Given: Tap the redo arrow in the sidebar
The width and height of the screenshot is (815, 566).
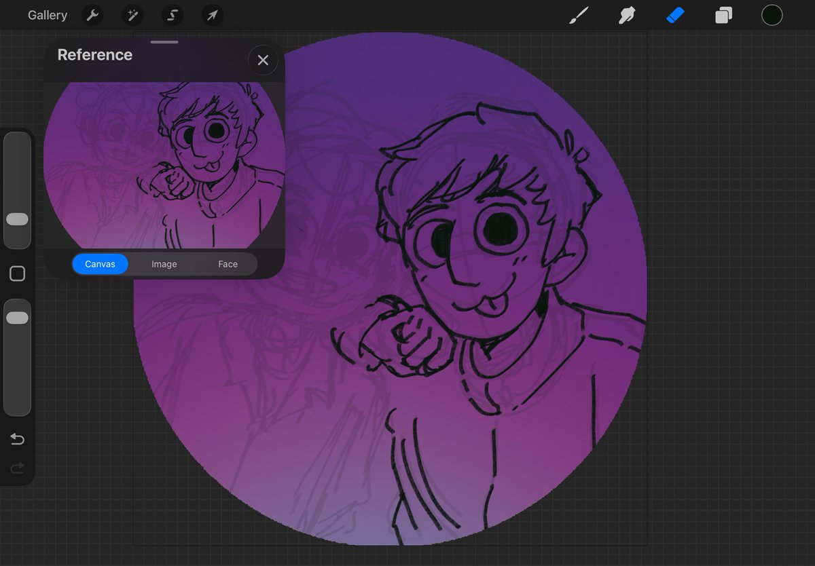Looking at the screenshot, I should tap(17, 468).
